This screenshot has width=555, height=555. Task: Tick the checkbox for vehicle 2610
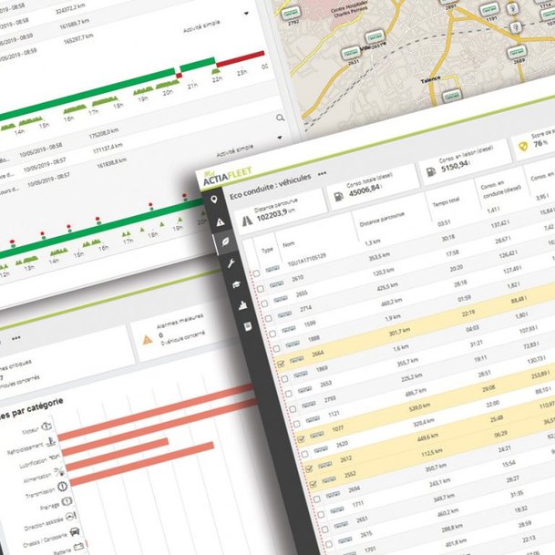(261, 289)
